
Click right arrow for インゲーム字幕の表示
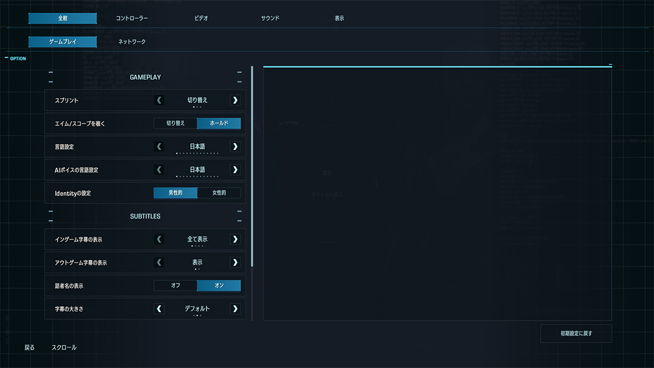pyautogui.click(x=235, y=239)
